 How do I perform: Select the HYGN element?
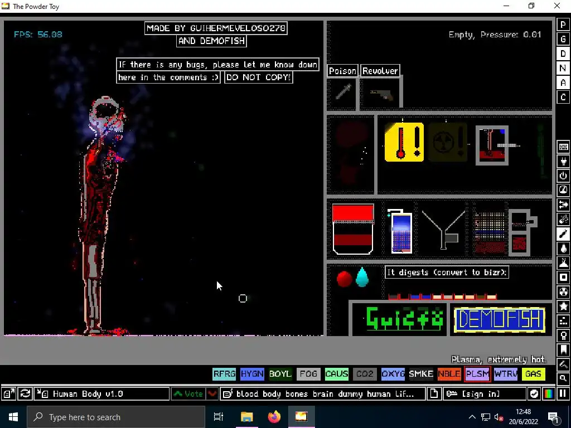[x=252, y=374]
